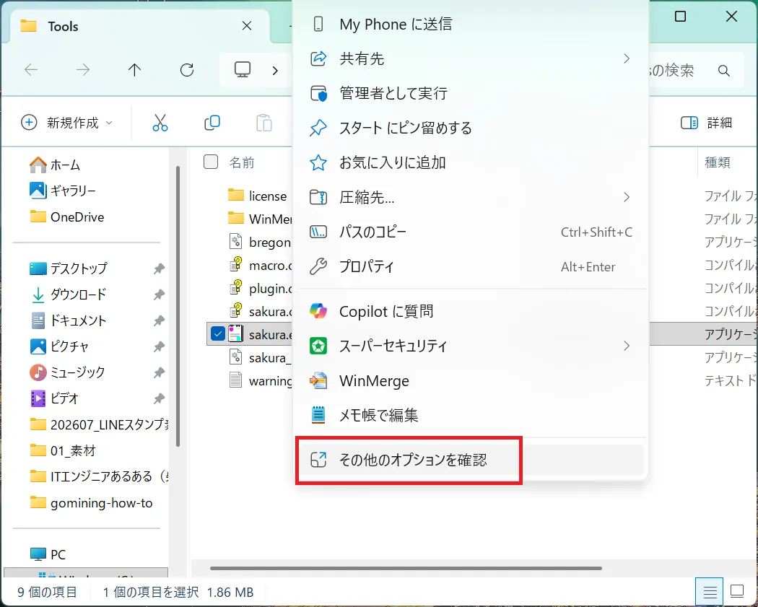Click the Refresh arrow icon
Viewport: 758px width, 607px height.
(x=187, y=70)
